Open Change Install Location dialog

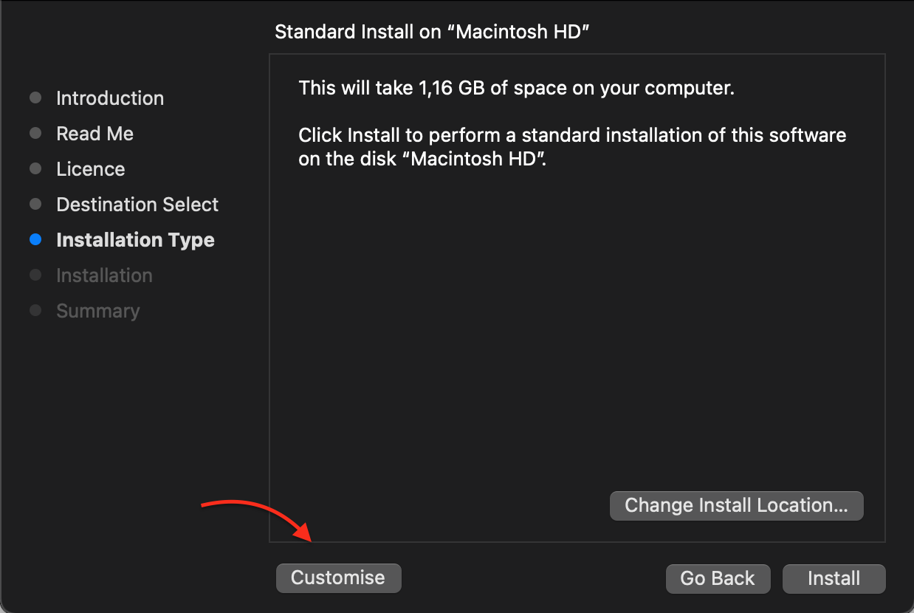pos(736,506)
